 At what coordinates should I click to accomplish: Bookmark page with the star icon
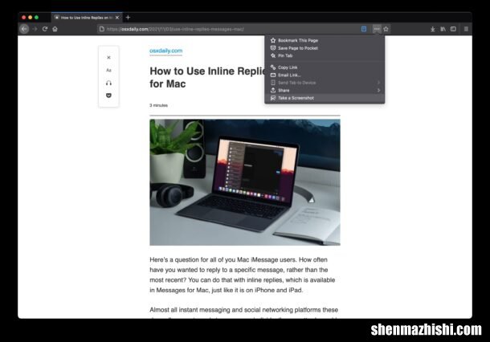pos(386,29)
